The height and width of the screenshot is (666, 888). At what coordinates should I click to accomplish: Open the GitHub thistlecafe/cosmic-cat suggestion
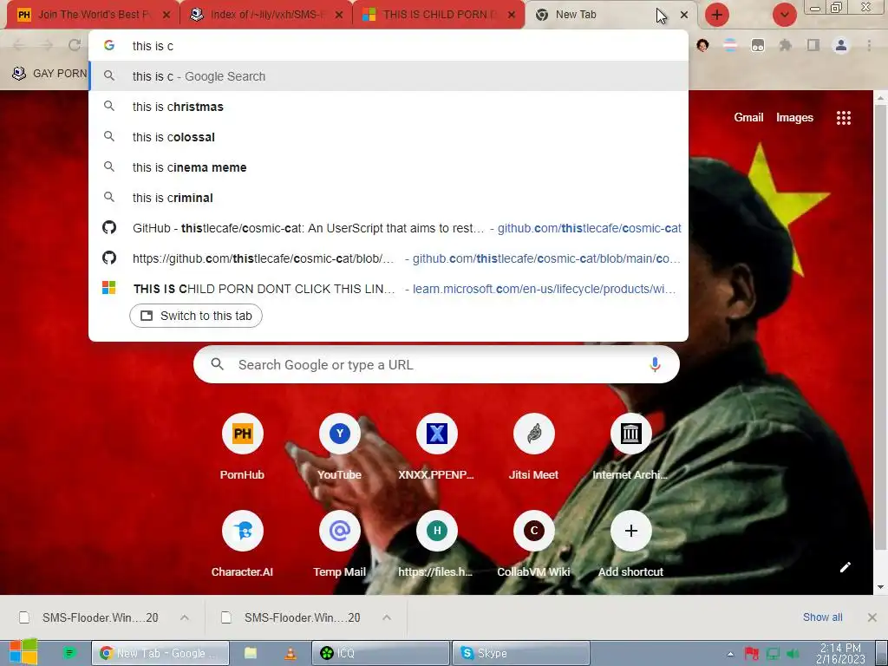pyautogui.click(x=388, y=228)
